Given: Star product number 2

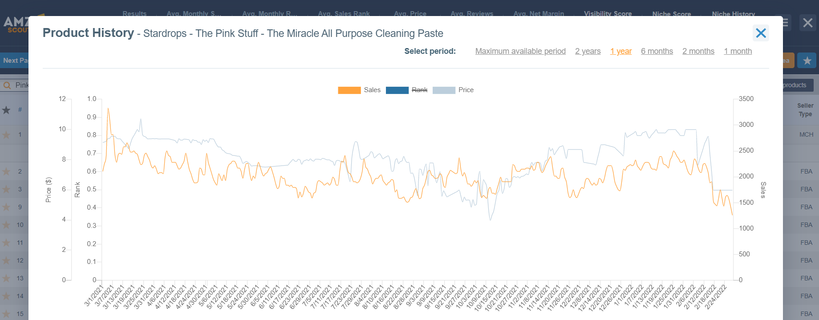Looking at the screenshot, I should coord(6,171).
